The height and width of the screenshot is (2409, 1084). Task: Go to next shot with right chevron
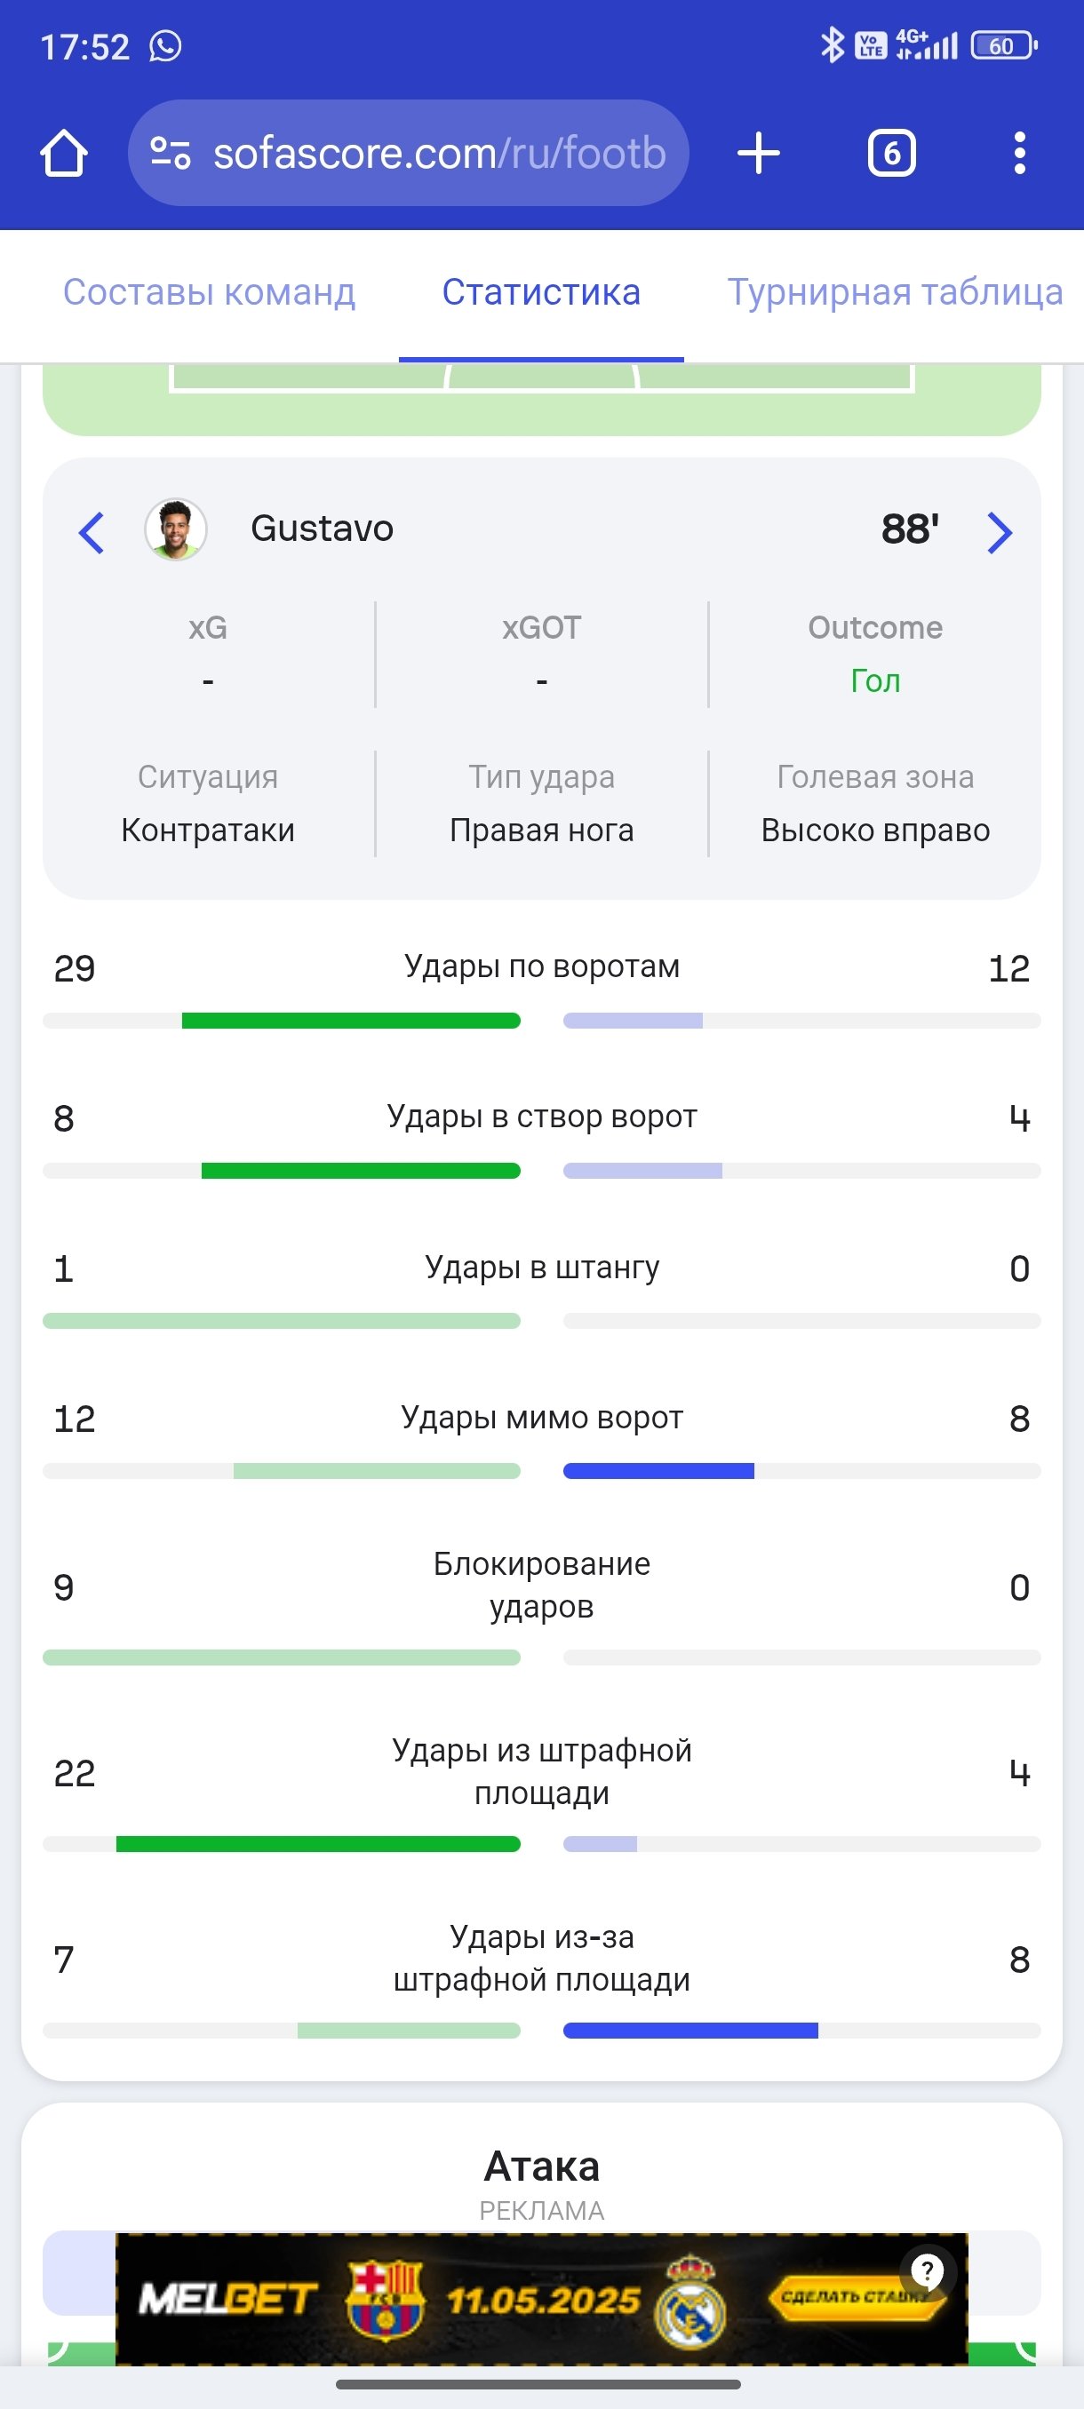1000,533
